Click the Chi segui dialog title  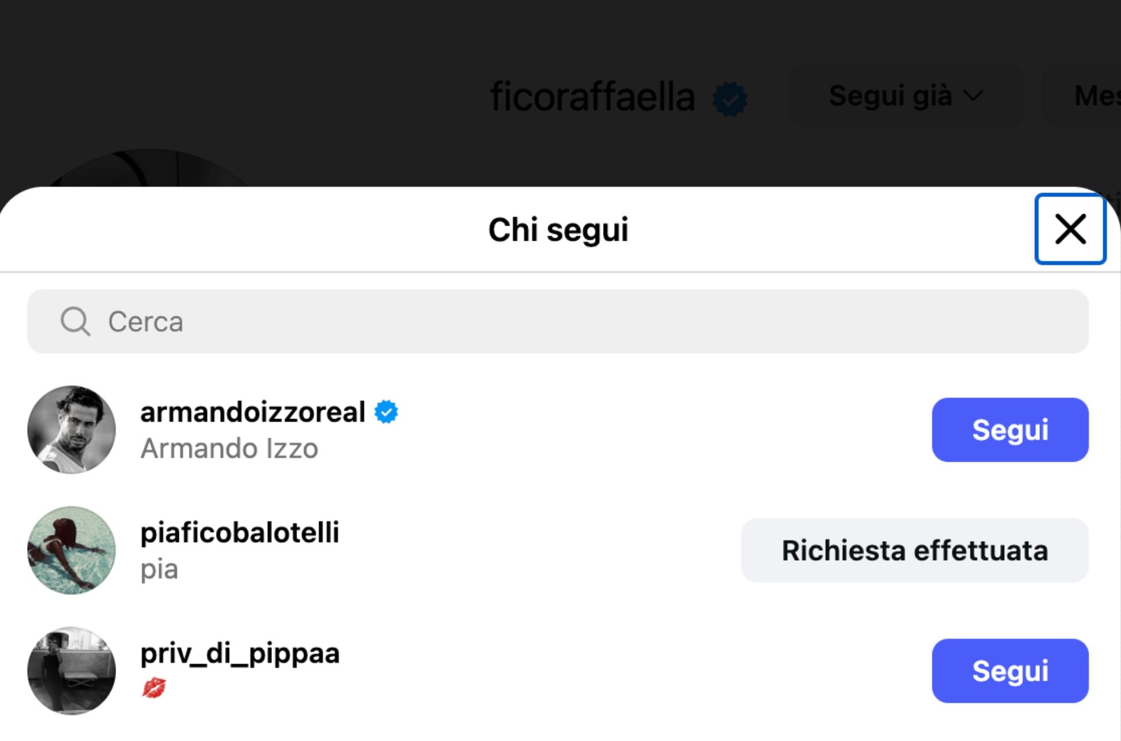[x=558, y=230]
